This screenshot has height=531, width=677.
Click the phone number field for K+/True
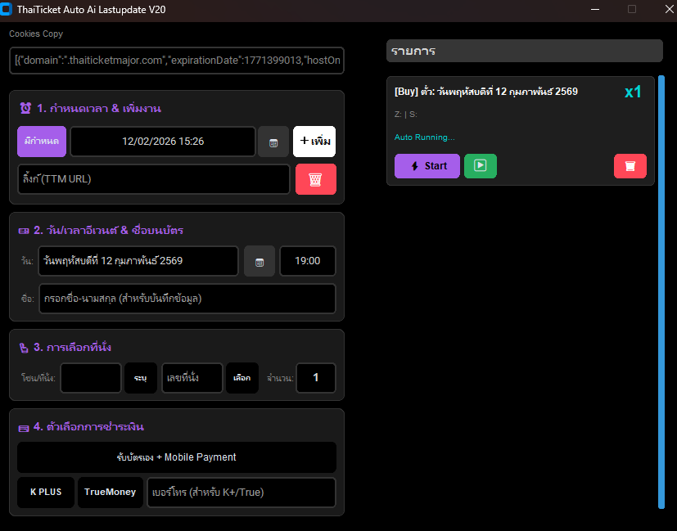coord(241,493)
